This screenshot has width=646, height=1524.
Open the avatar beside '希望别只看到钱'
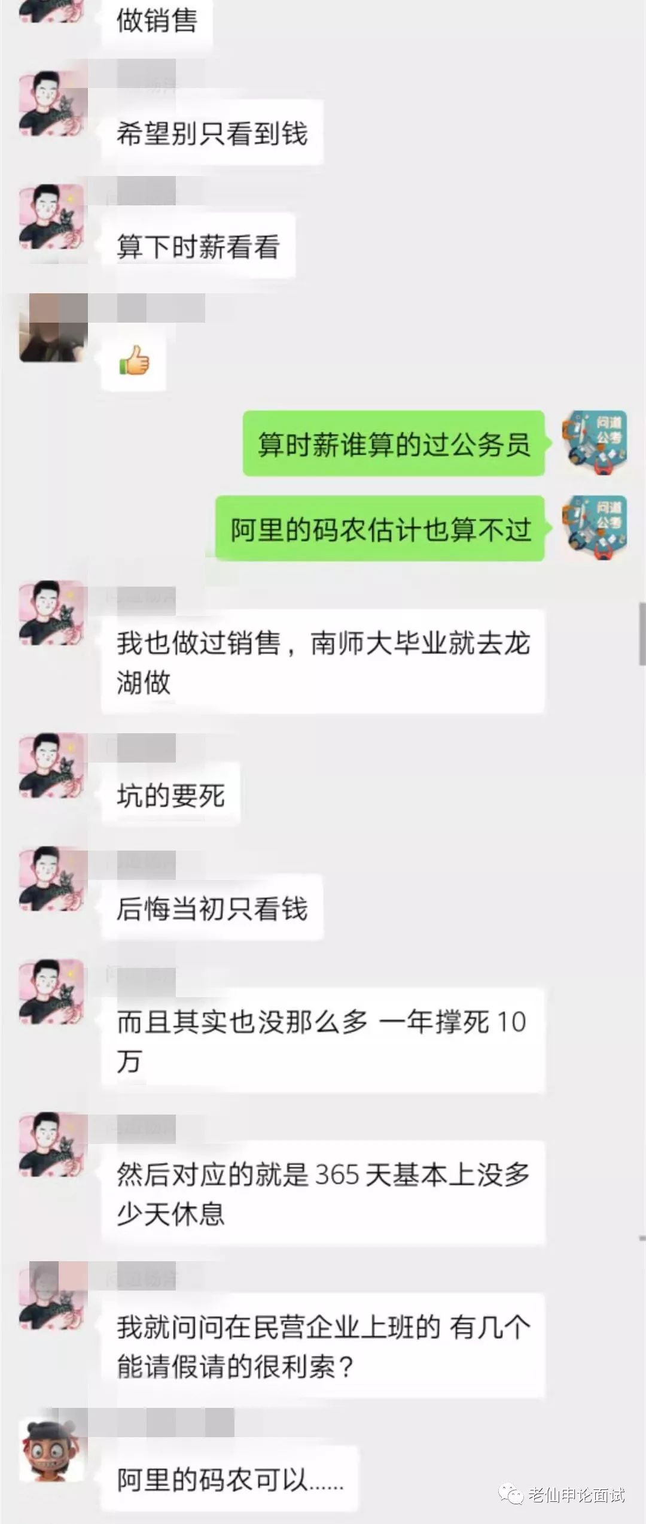[53, 104]
